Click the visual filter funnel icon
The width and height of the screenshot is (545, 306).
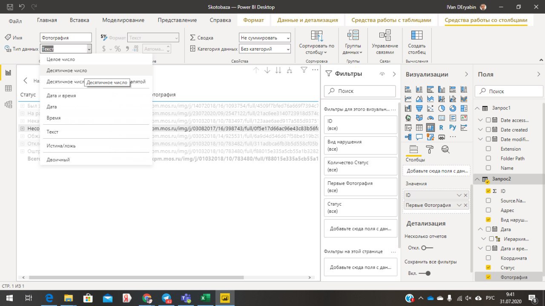click(304, 70)
